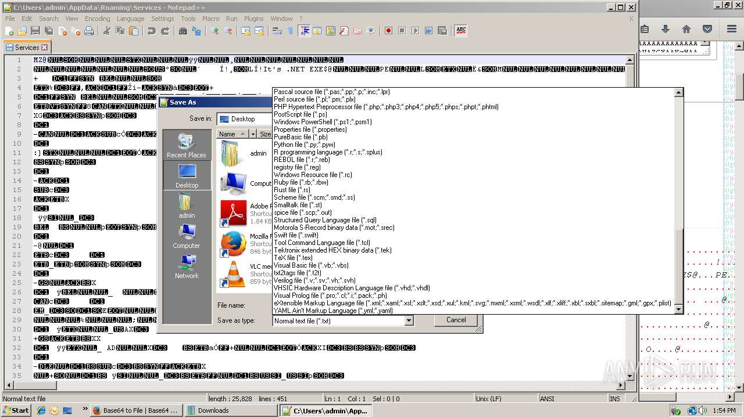The width and height of the screenshot is (744, 418).
Task: Toggle synchronize vertical scrolling
Action: (245, 31)
